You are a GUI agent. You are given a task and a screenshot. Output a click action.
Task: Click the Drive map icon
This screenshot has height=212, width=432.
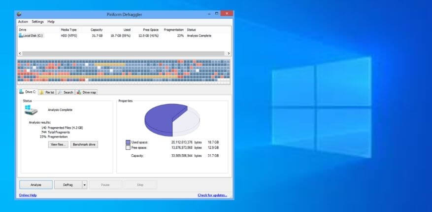click(x=79, y=92)
